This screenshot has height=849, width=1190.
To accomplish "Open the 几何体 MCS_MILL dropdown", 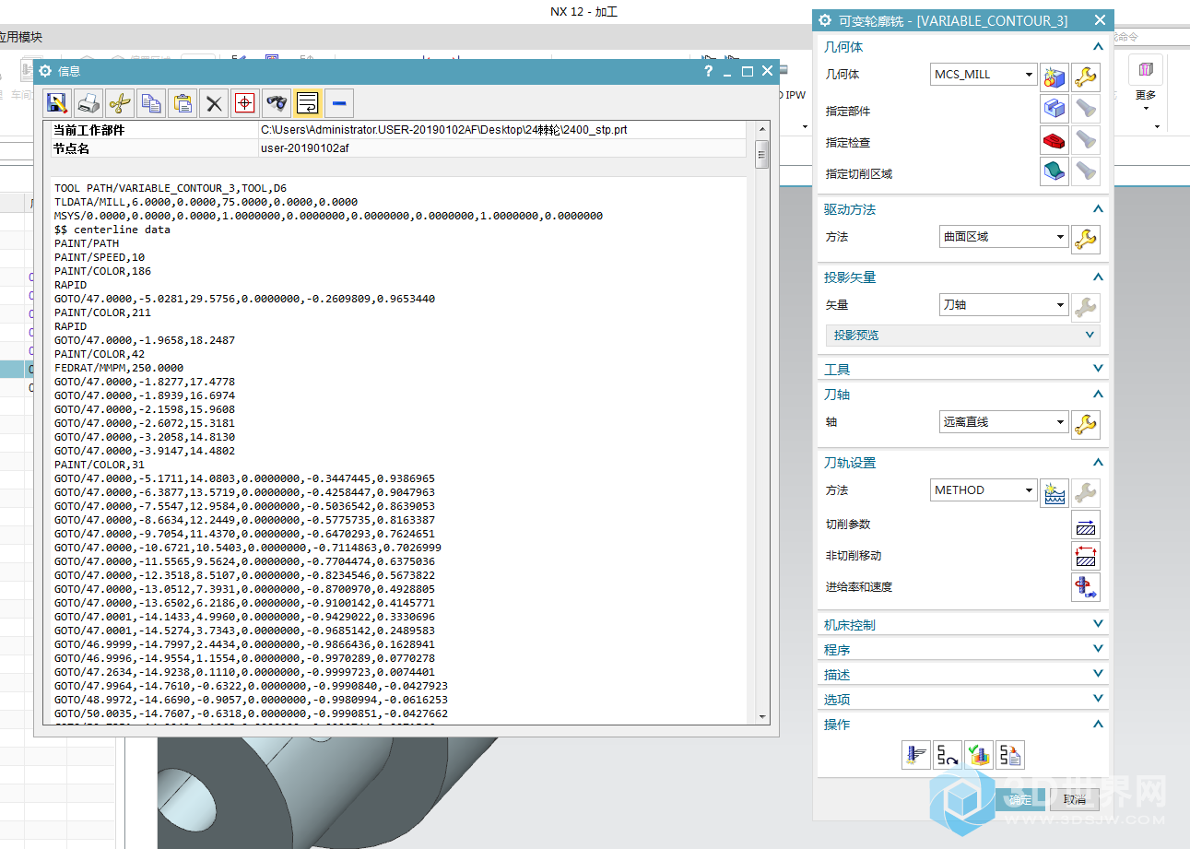I will [984, 75].
